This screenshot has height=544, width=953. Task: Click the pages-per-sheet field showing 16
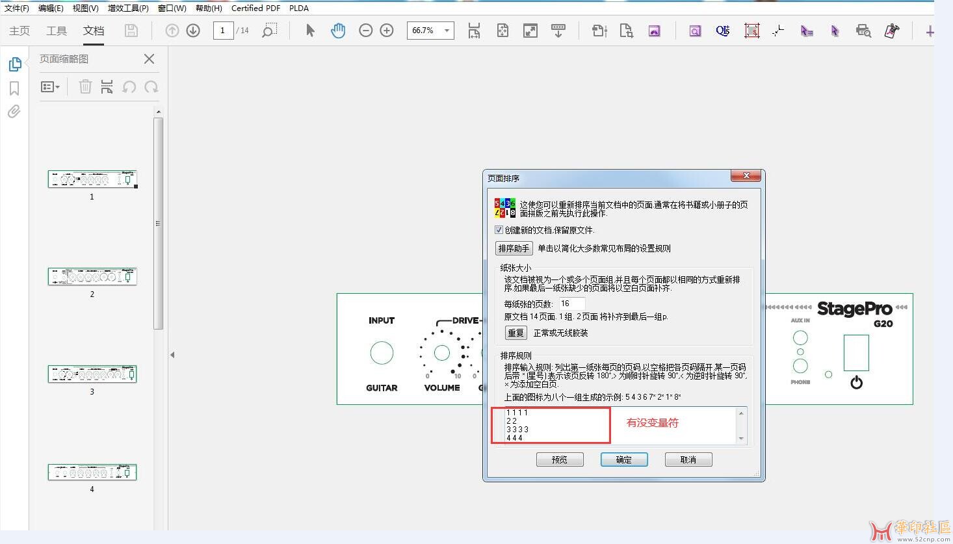(x=571, y=304)
